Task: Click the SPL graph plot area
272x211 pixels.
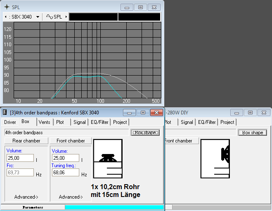Action: coord(88,60)
